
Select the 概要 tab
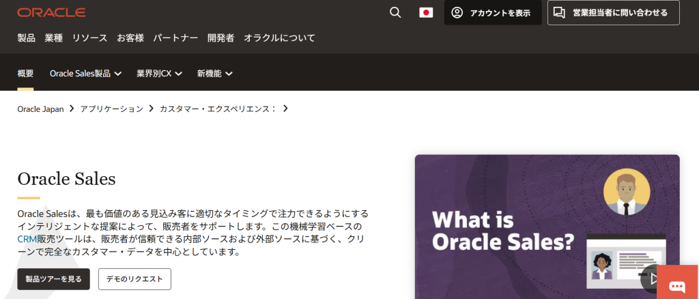coord(25,74)
